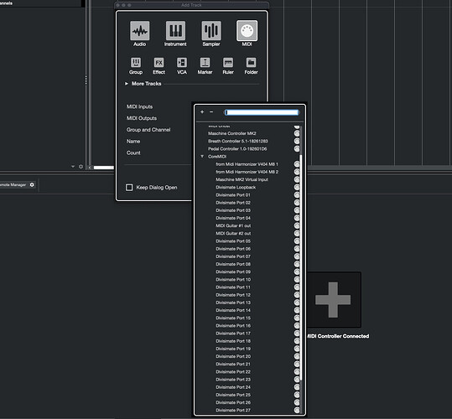Screen dimensions: 452x419
Task: Select the Instrument track type icon
Action: tap(175, 30)
